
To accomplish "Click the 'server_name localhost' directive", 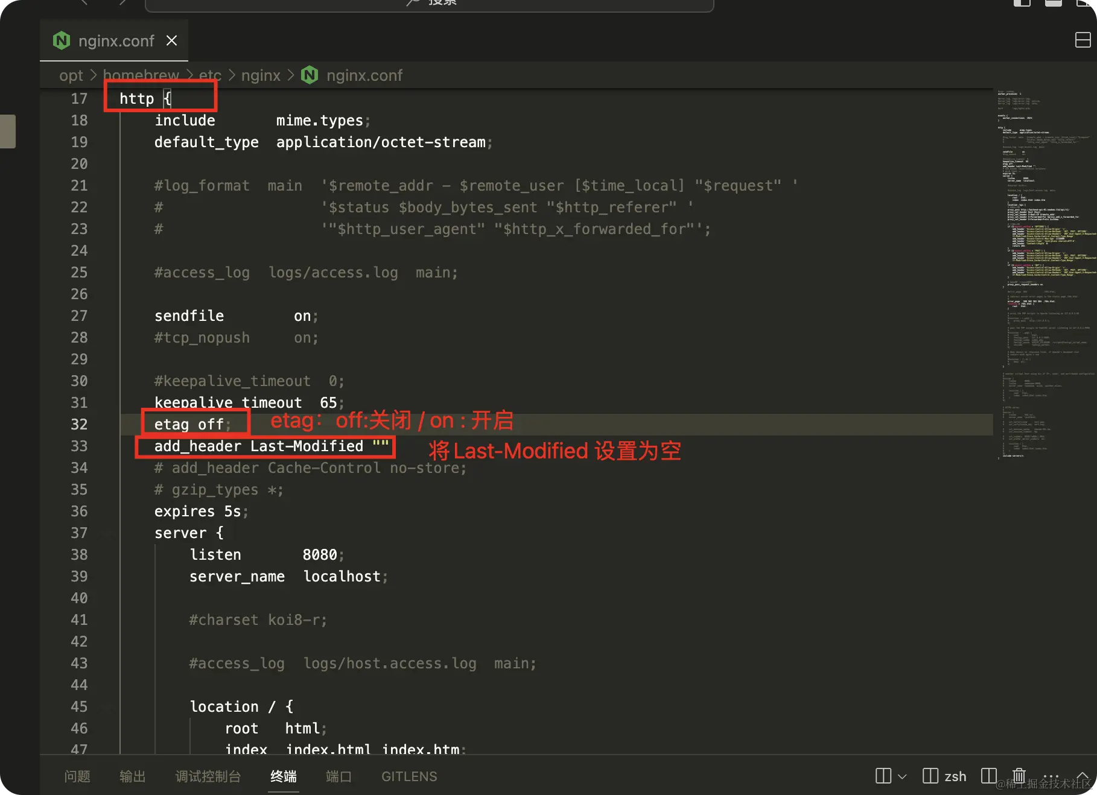I will (x=288, y=577).
